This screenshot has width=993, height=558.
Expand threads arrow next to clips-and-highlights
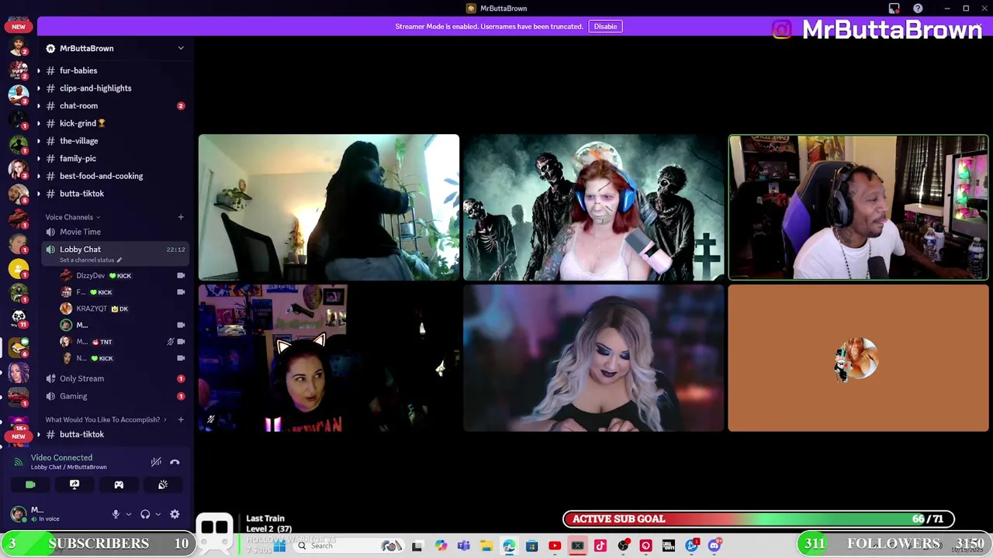click(38, 88)
